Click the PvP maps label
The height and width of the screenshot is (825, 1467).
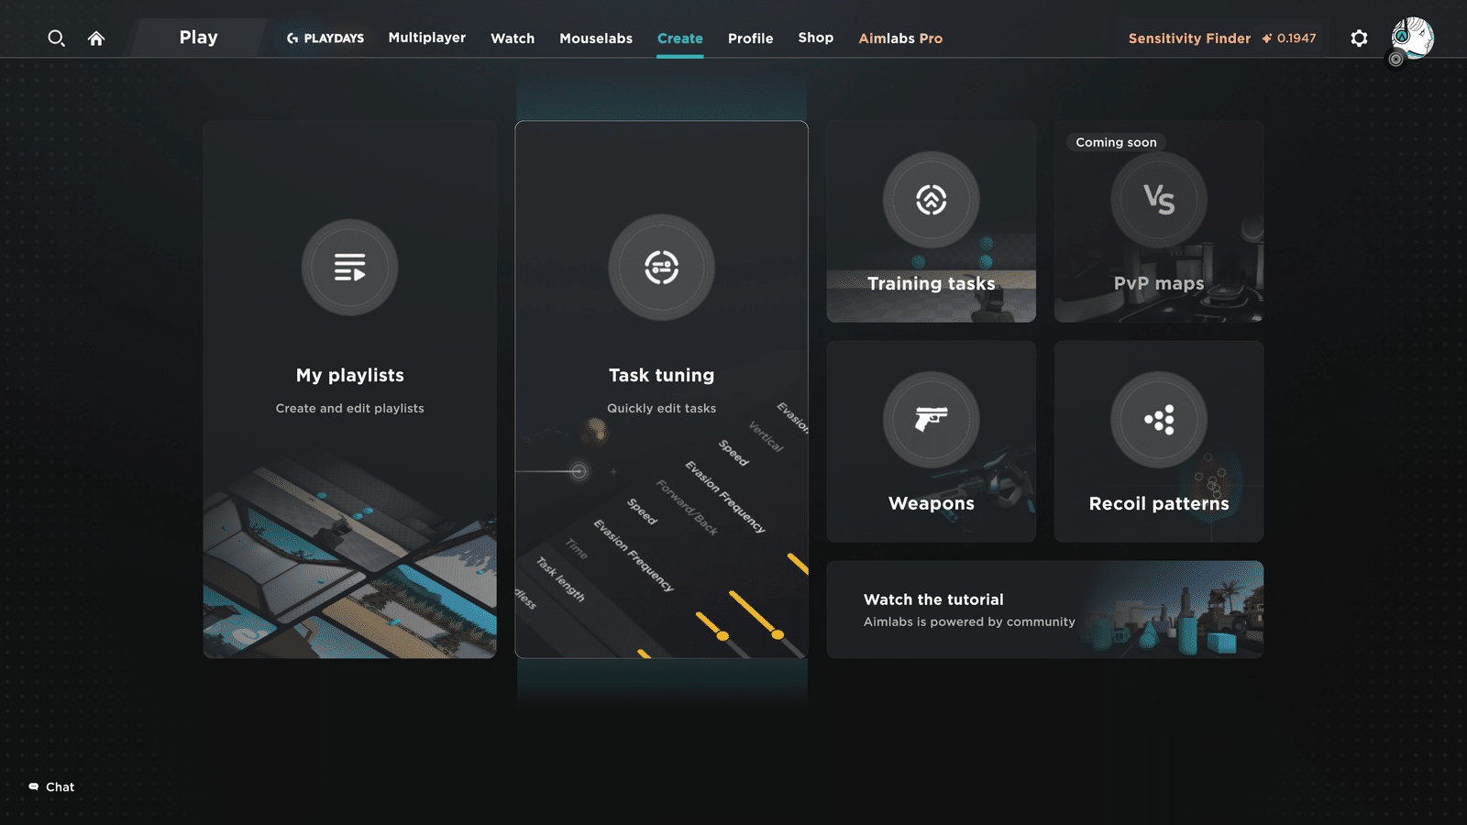1159,283
